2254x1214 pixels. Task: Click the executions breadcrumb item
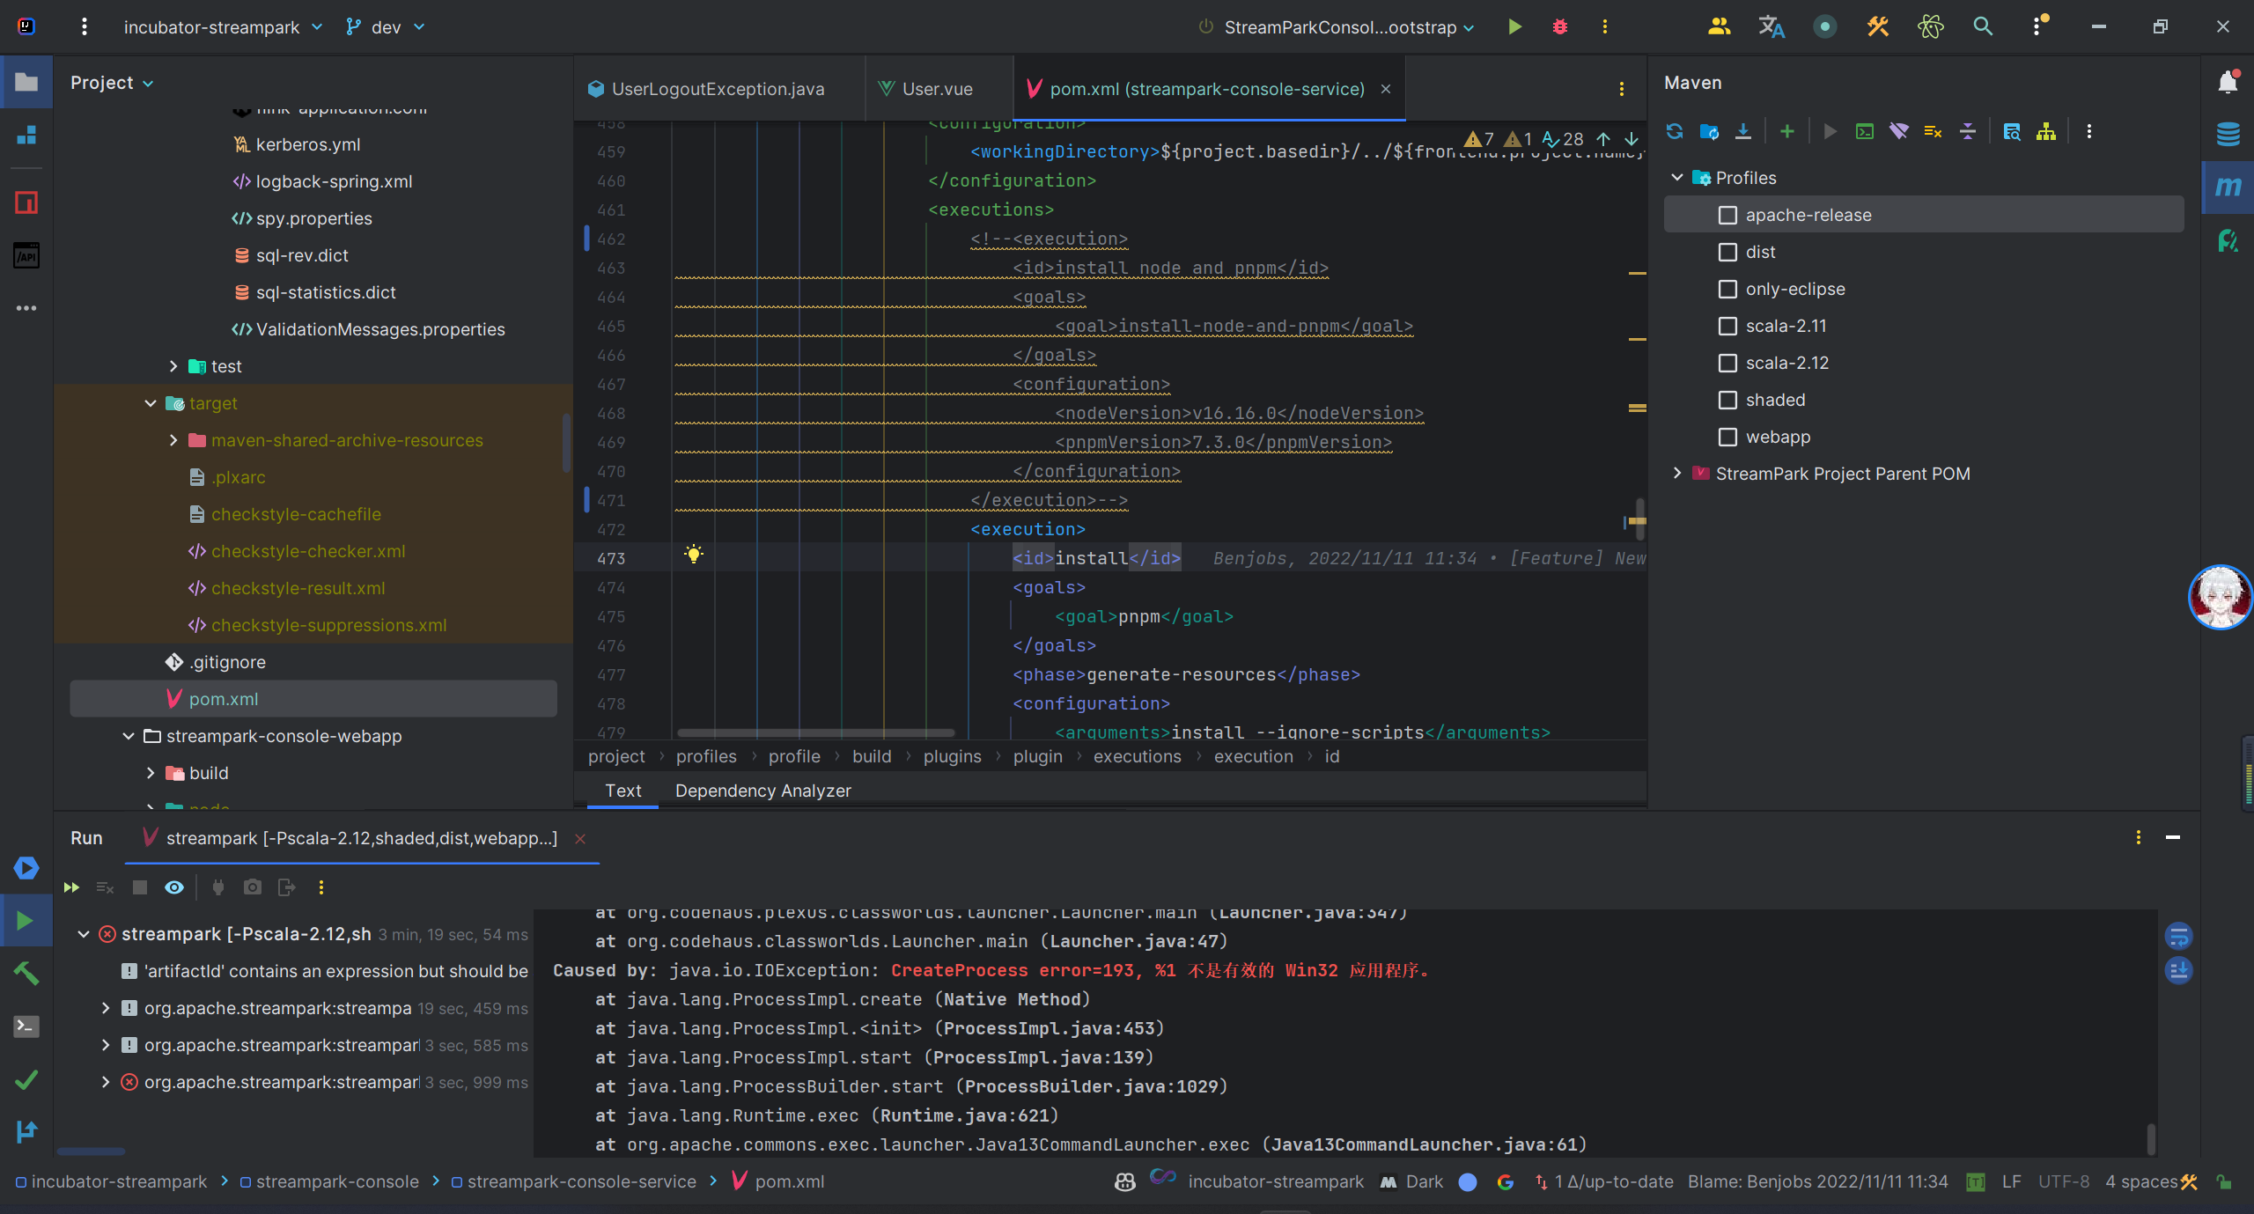[1137, 757]
